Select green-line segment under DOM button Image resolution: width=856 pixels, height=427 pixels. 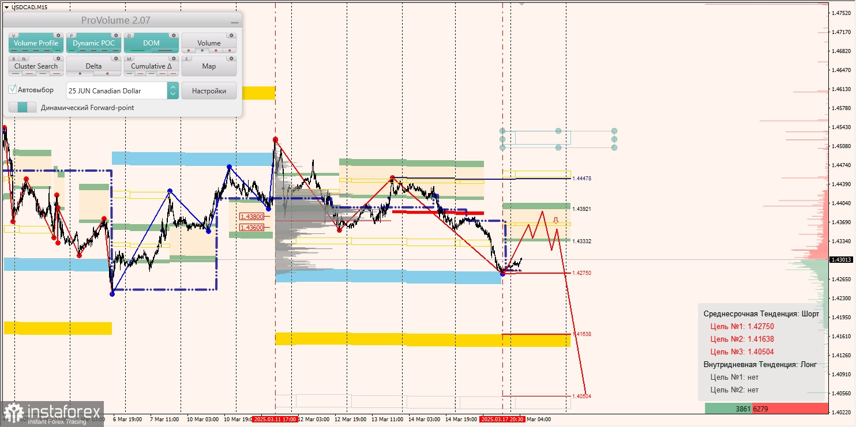[x=138, y=50]
